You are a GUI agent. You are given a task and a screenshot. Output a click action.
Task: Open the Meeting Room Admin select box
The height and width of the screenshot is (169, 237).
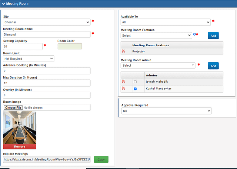158,66
